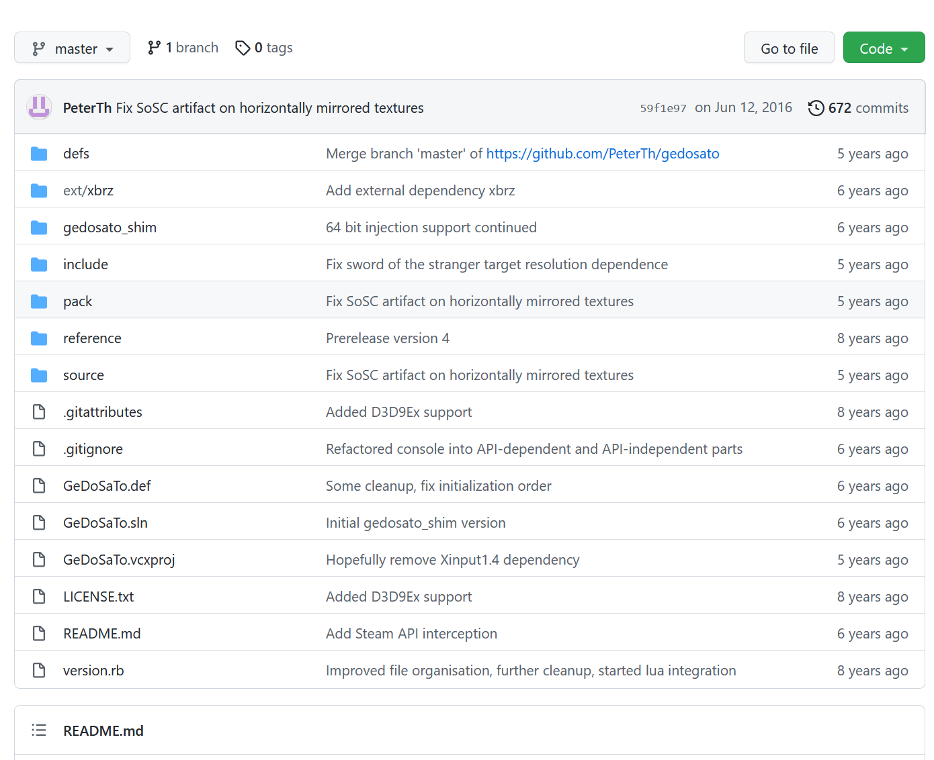Expand the green Code dropdown
This screenshot has width=934, height=760.
point(884,48)
